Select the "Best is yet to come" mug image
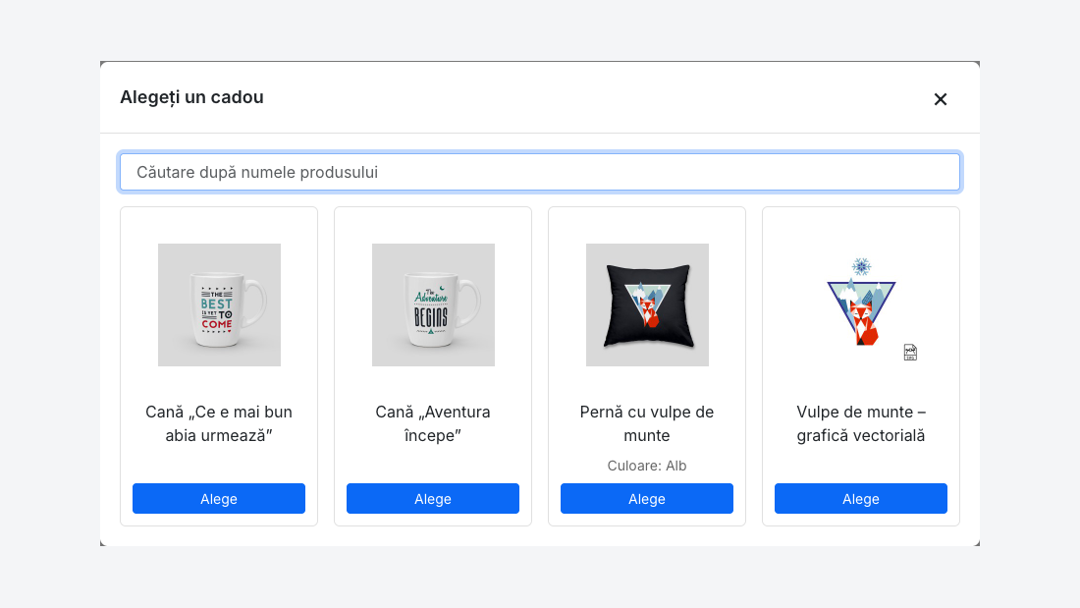This screenshot has height=608, width=1080. 219,304
